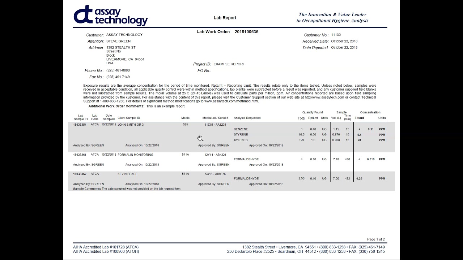This screenshot has height=260, width=463.
Task: Click client sample JOHN SMITH OR 3
Action: click(x=131, y=125)
